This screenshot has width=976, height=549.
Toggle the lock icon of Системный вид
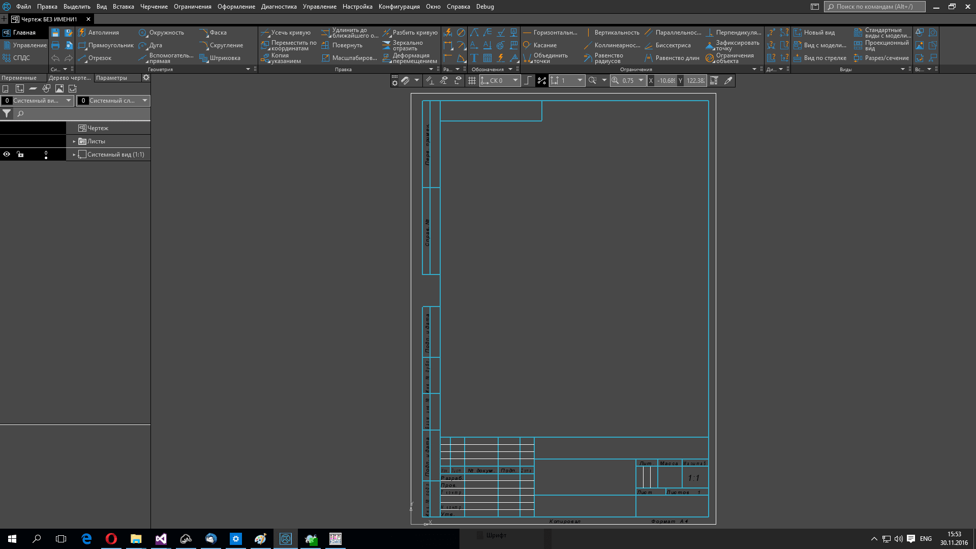pos(20,155)
